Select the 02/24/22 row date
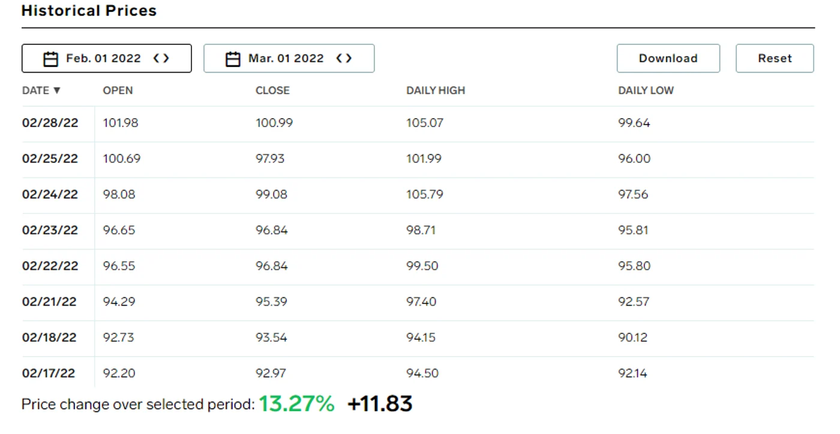The width and height of the screenshot is (840, 434). pos(50,195)
